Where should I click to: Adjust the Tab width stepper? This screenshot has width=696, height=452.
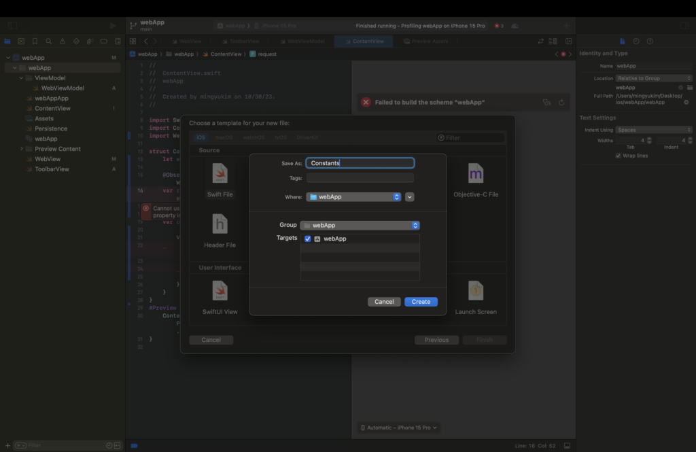pyautogui.click(x=649, y=140)
